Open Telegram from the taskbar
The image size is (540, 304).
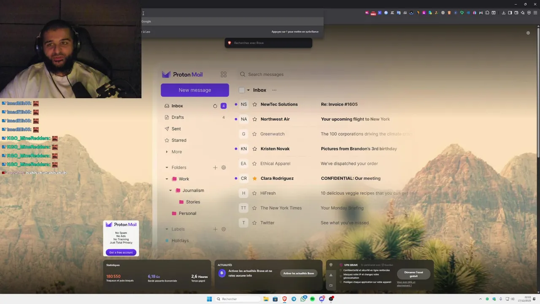click(x=294, y=299)
